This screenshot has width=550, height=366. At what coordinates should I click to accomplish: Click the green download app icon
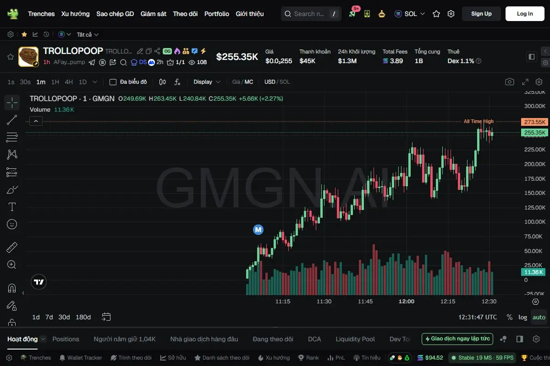(x=367, y=14)
